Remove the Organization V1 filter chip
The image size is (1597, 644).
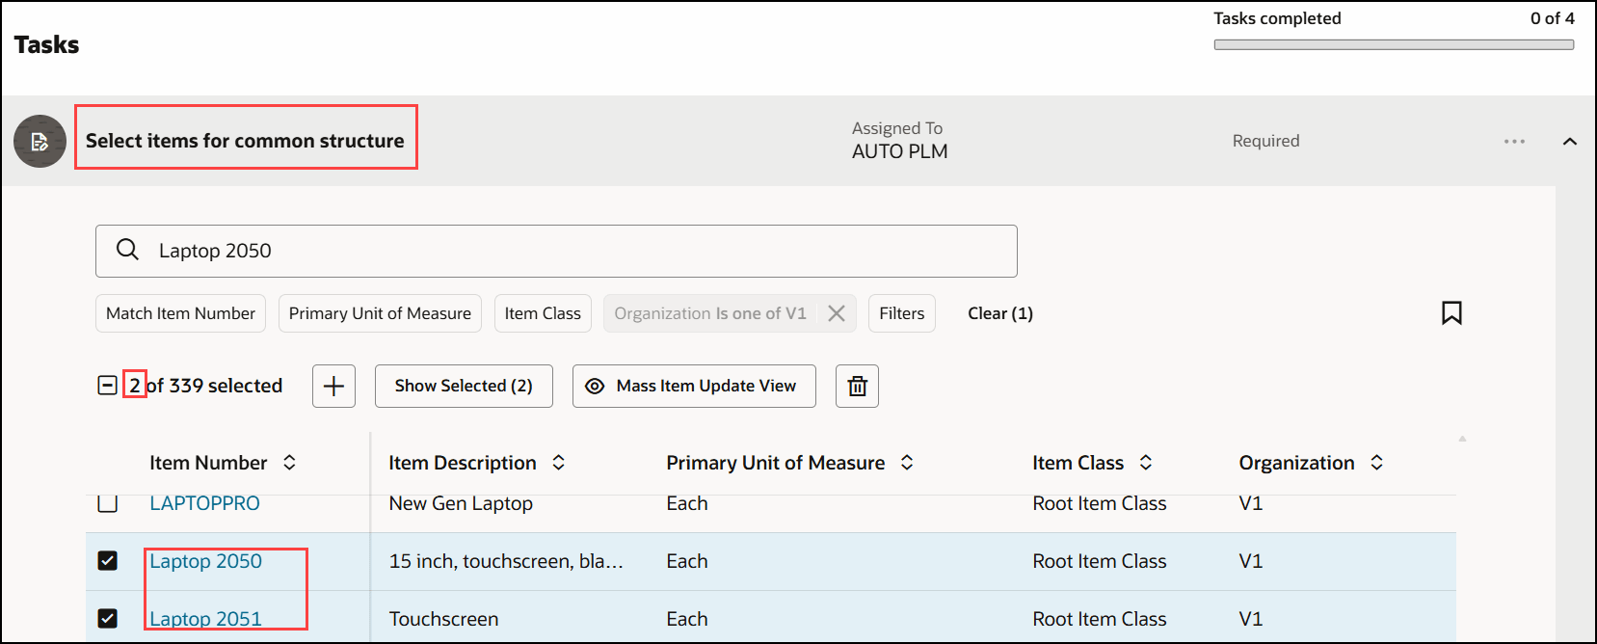click(x=837, y=313)
